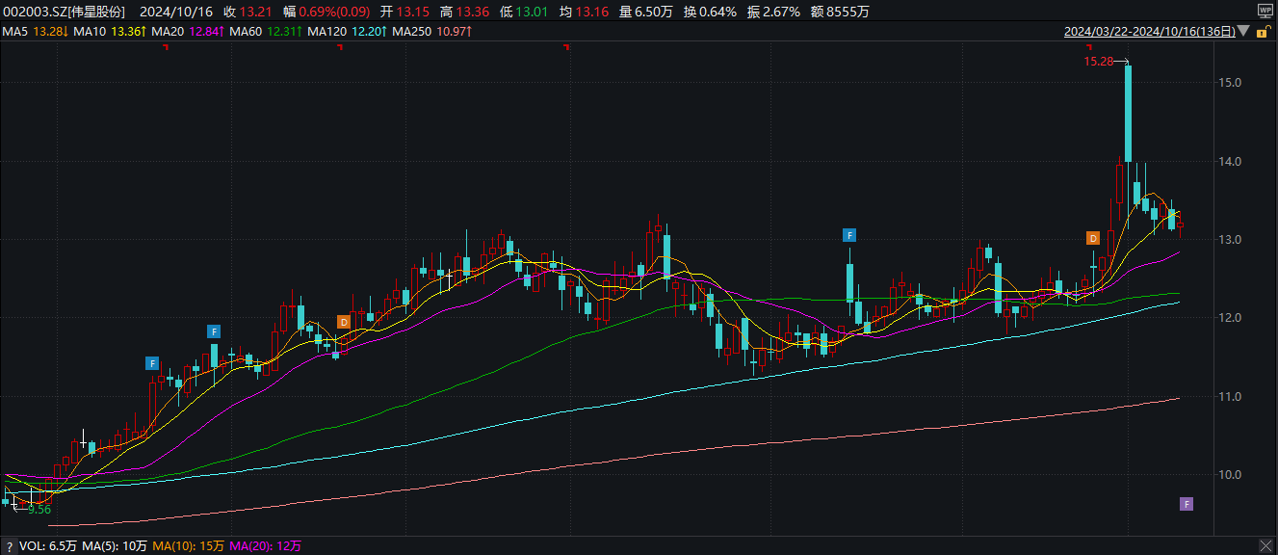Click the 12.0 price axis label
This screenshot has width=1278, height=555.
coord(1229,317)
